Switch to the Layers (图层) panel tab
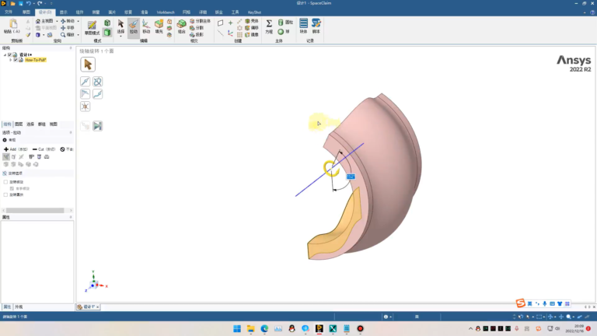The height and width of the screenshot is (336, 597). [19, 124]
